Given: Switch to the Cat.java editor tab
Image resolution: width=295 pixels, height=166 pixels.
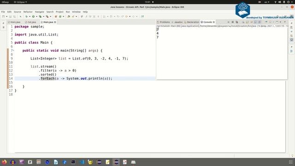Looking at the screenshot, I should [x=30, y=22].
